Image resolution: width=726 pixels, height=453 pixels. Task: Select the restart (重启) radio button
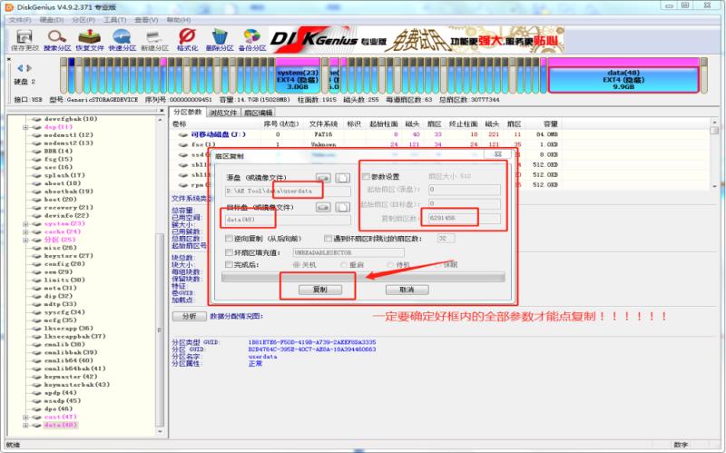tap(344, 264)
